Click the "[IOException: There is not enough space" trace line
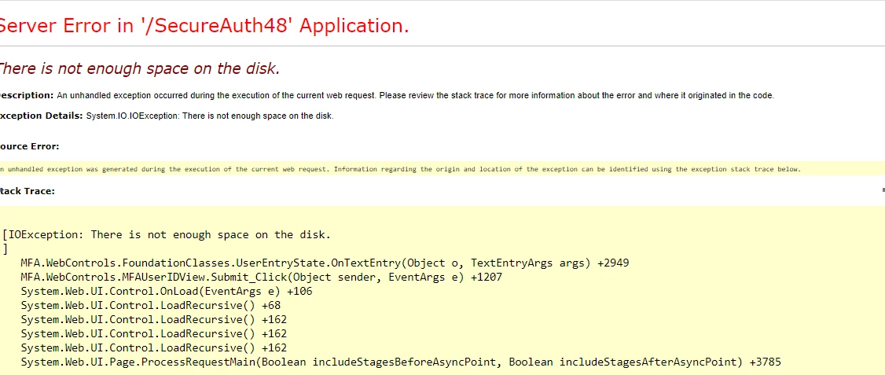Image resolution: width=885 pixels, height=375 pixels. pyautogui.click(x=167, y=234)
